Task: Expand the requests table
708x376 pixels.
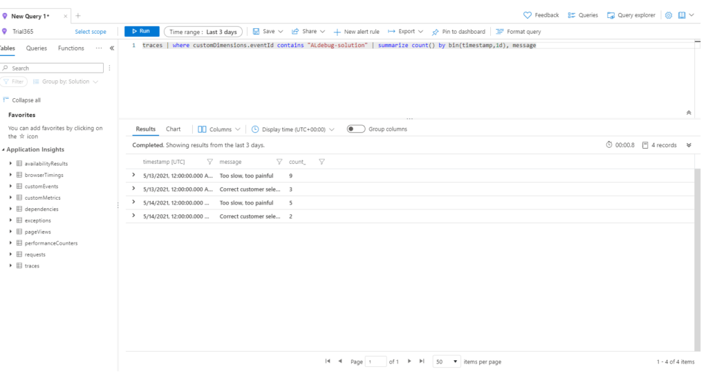Action: point(11,254)
